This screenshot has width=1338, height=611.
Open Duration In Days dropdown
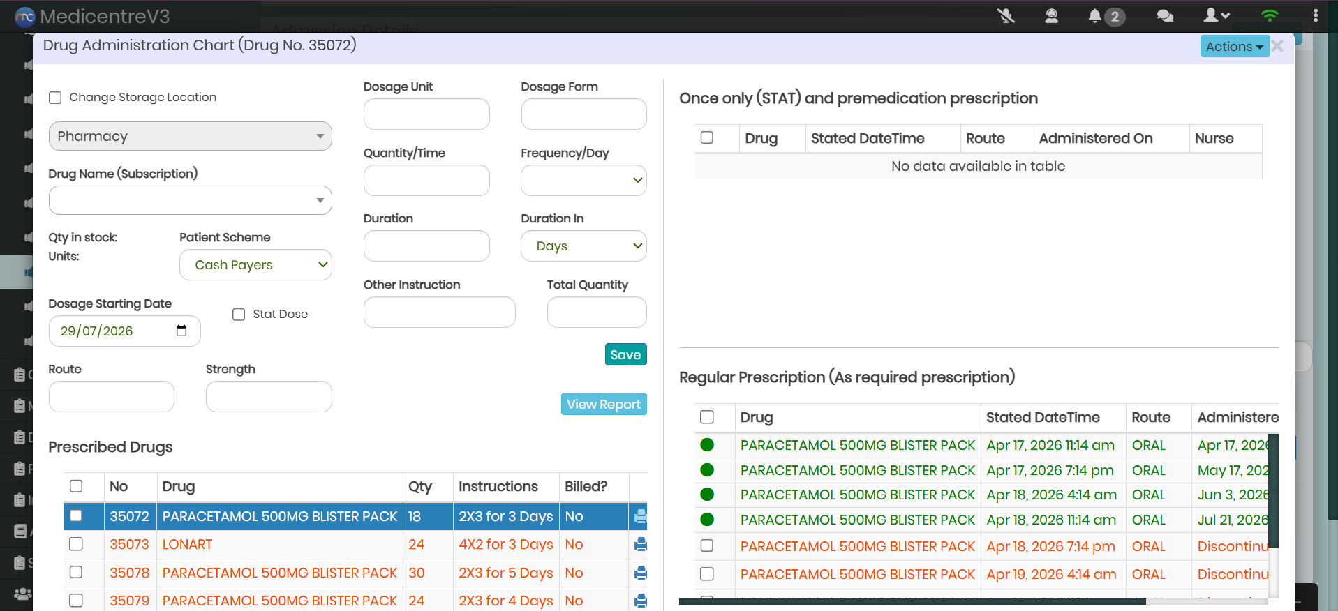point(583,246)
